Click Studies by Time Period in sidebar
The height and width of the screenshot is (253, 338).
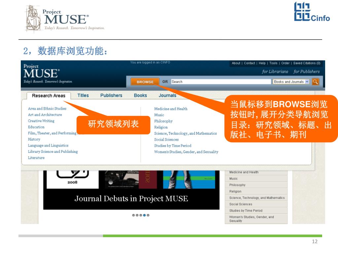(x=256, y=211)
